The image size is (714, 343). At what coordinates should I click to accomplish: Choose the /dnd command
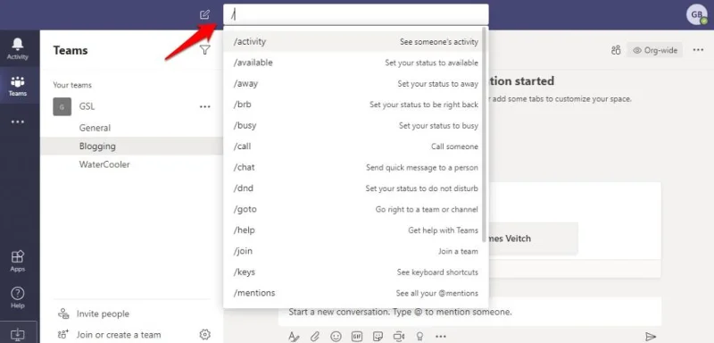pos(355,188)
